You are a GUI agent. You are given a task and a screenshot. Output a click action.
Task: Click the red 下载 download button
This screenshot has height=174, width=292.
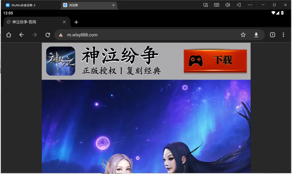pyautogui.click(x=215, y=61)
